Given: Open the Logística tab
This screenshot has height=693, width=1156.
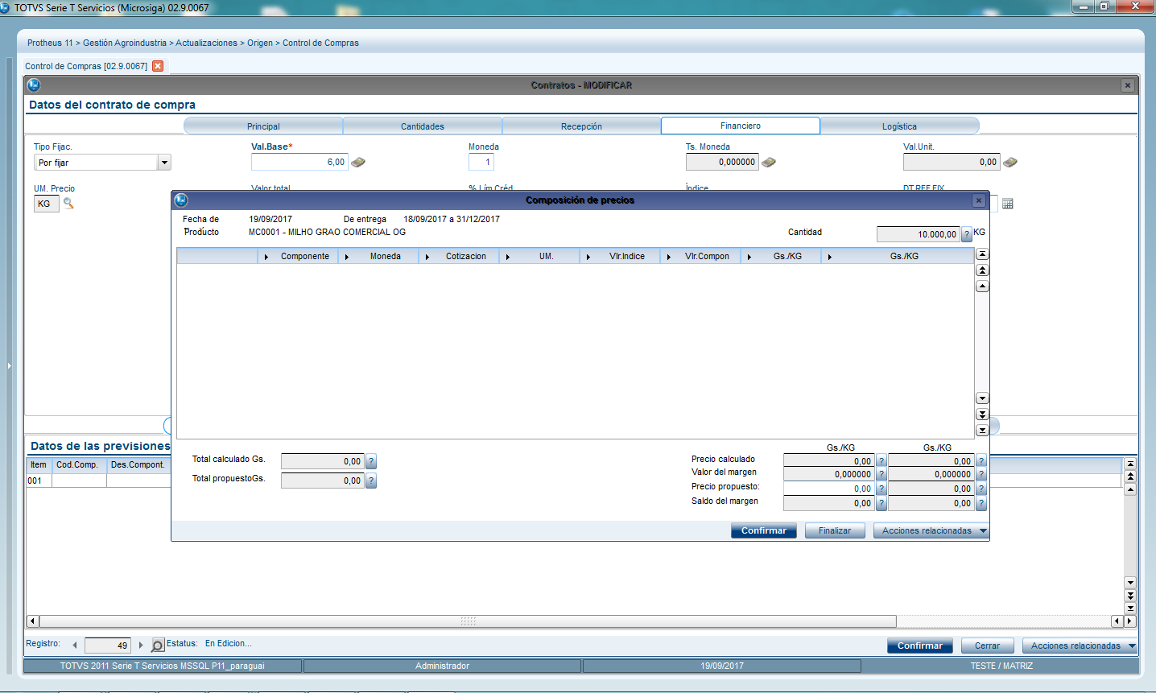Looking at the screenshot, I should pos(899,126).
